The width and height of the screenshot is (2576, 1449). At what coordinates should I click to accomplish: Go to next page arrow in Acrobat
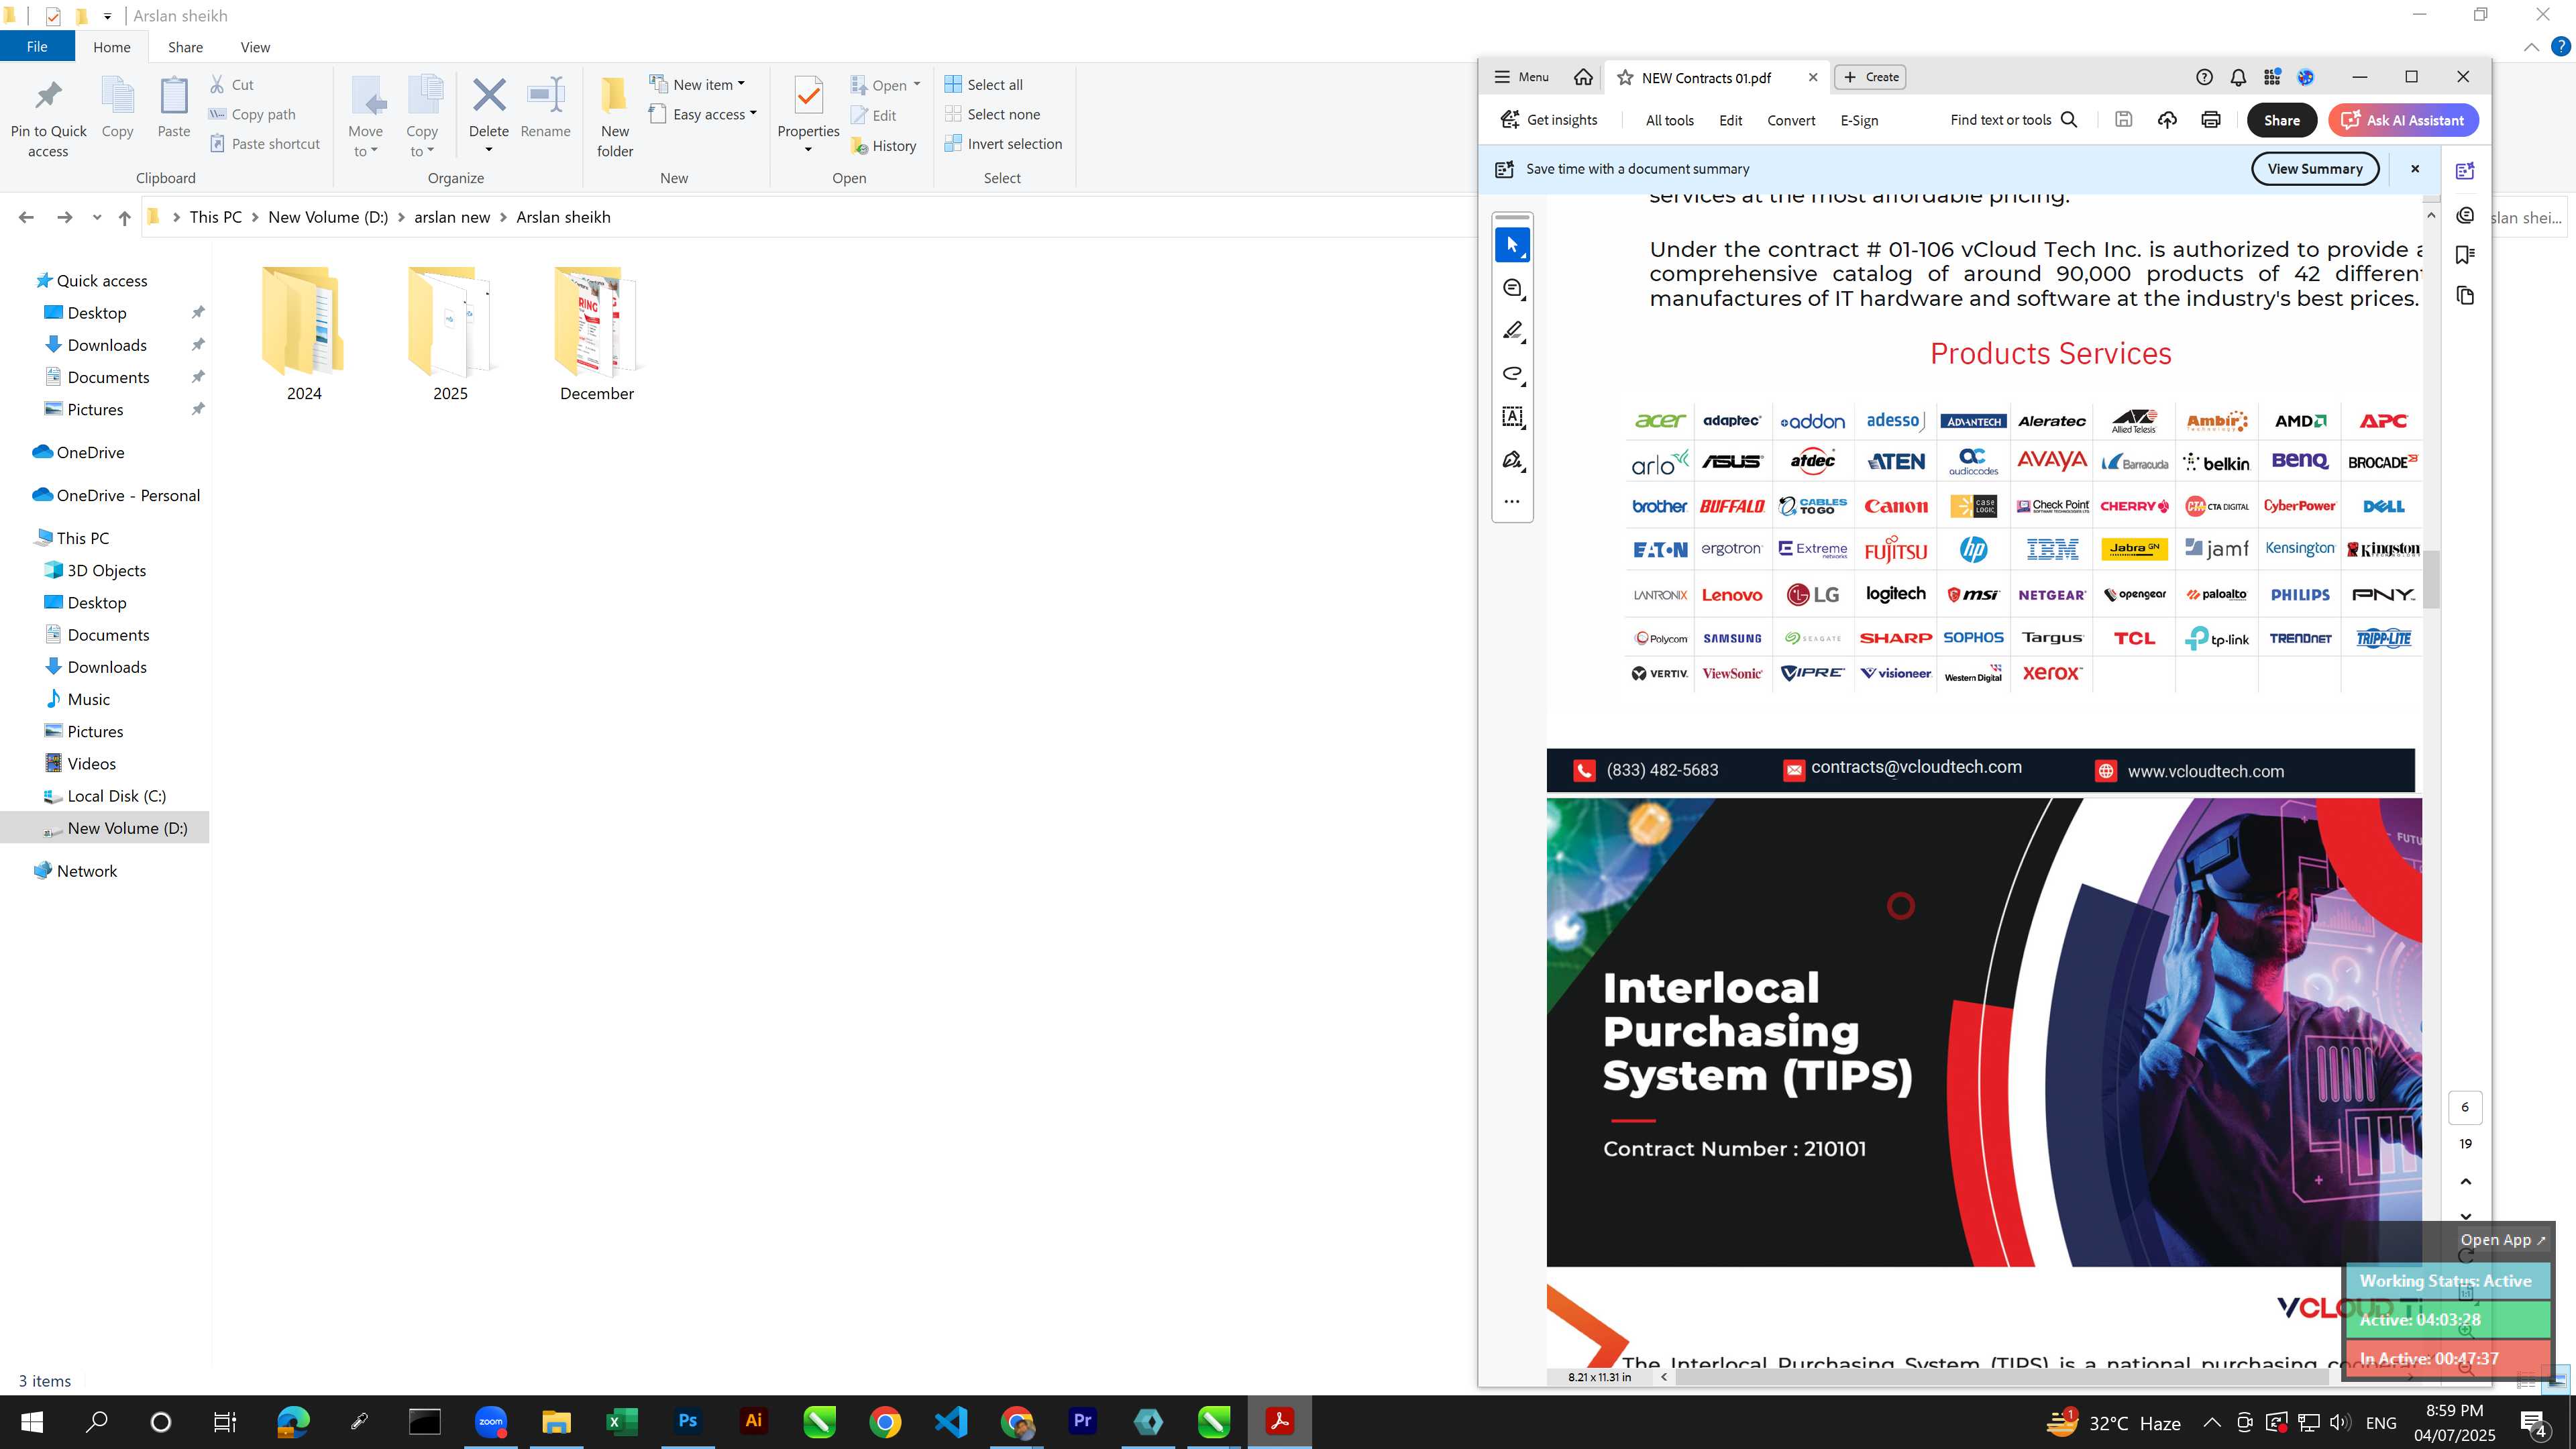coord(2465,1216)
